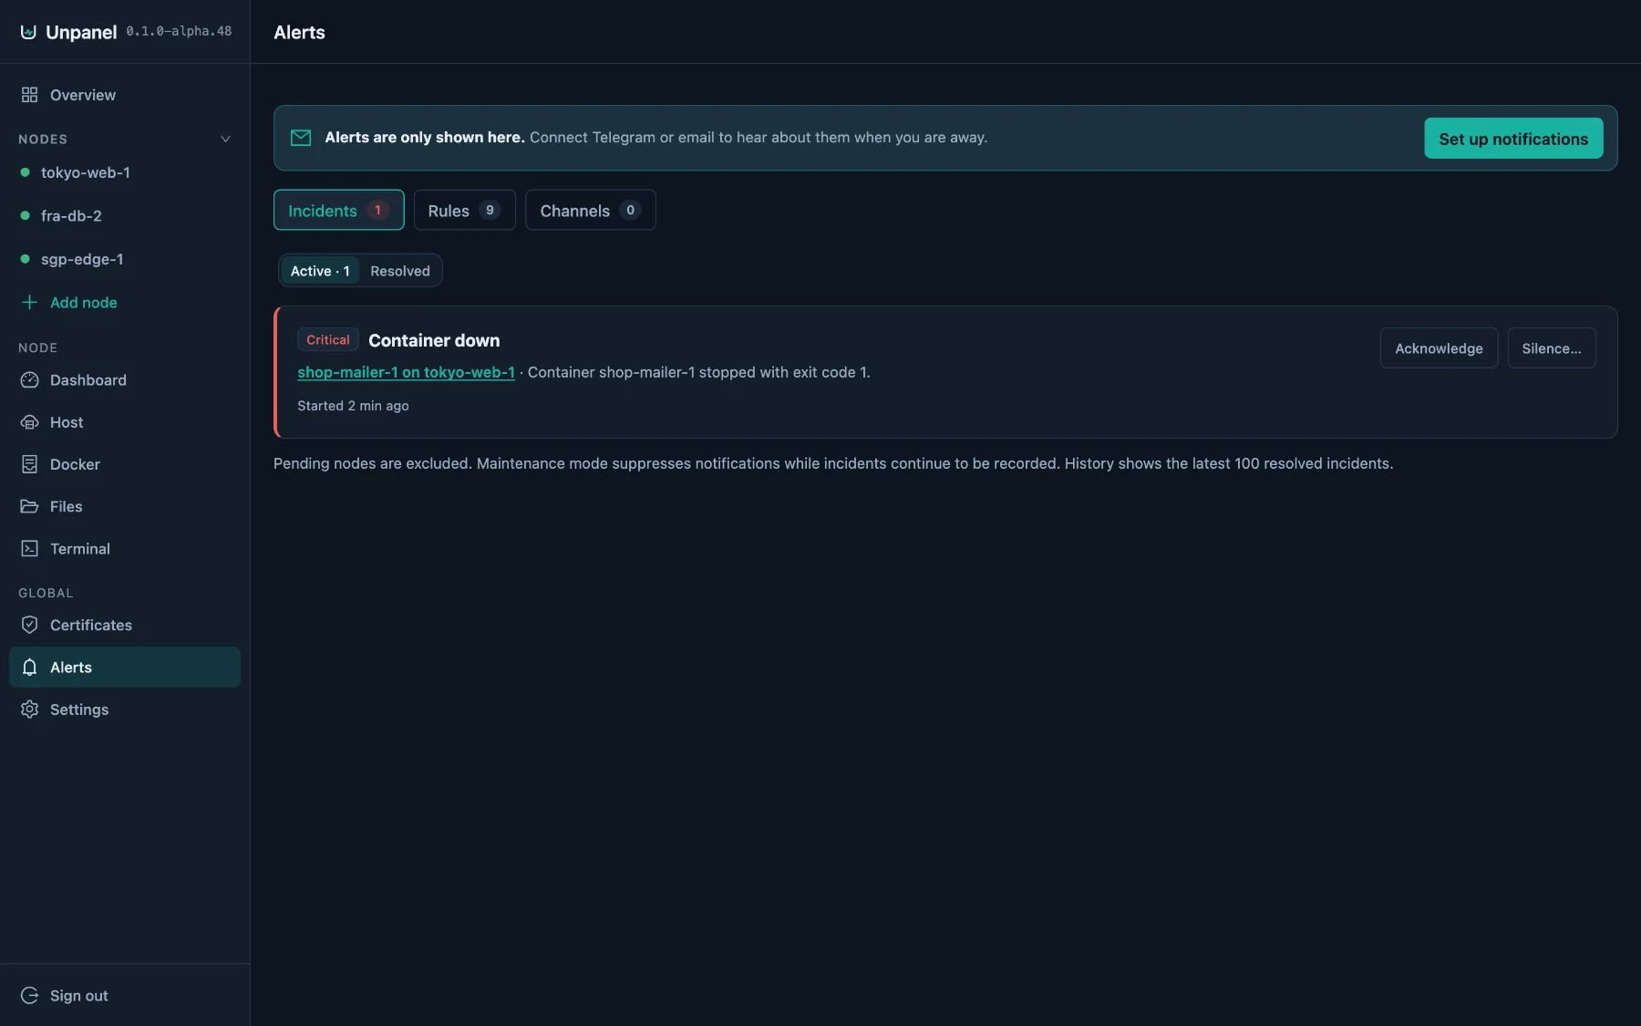The image size is (1641, 1026).
Task: Show Resolved incidents
Action: pos(399,271)
